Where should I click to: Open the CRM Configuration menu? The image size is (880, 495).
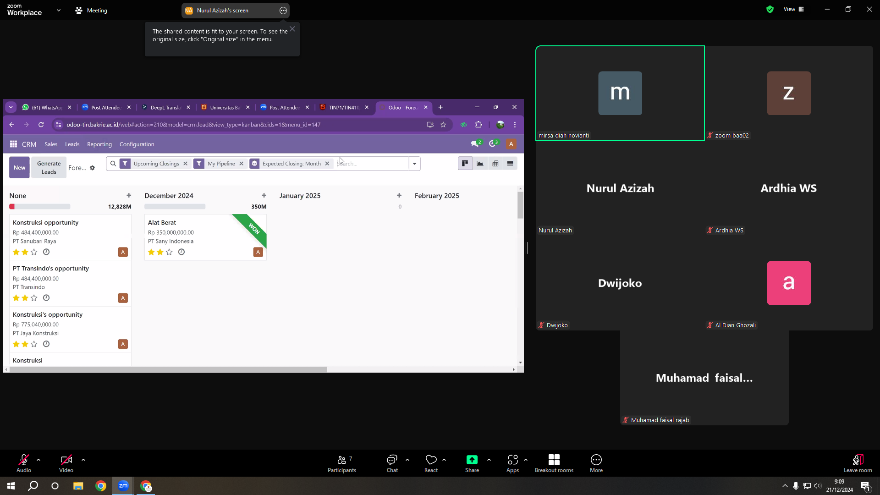coord(137,144)
